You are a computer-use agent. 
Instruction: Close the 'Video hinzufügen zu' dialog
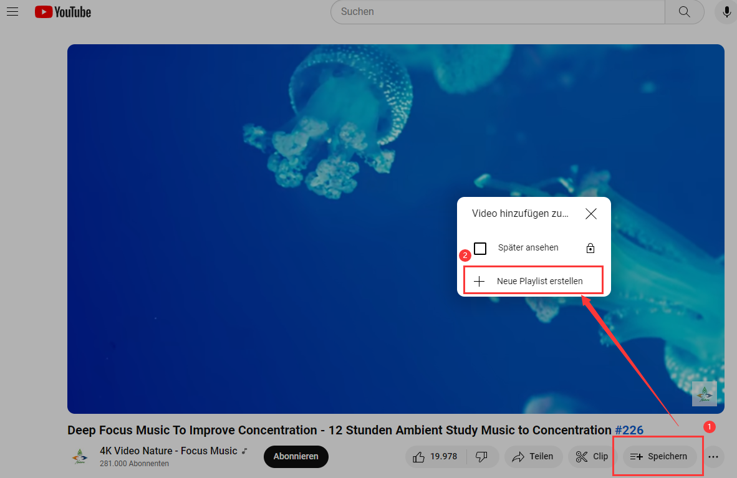click(591, 214)
